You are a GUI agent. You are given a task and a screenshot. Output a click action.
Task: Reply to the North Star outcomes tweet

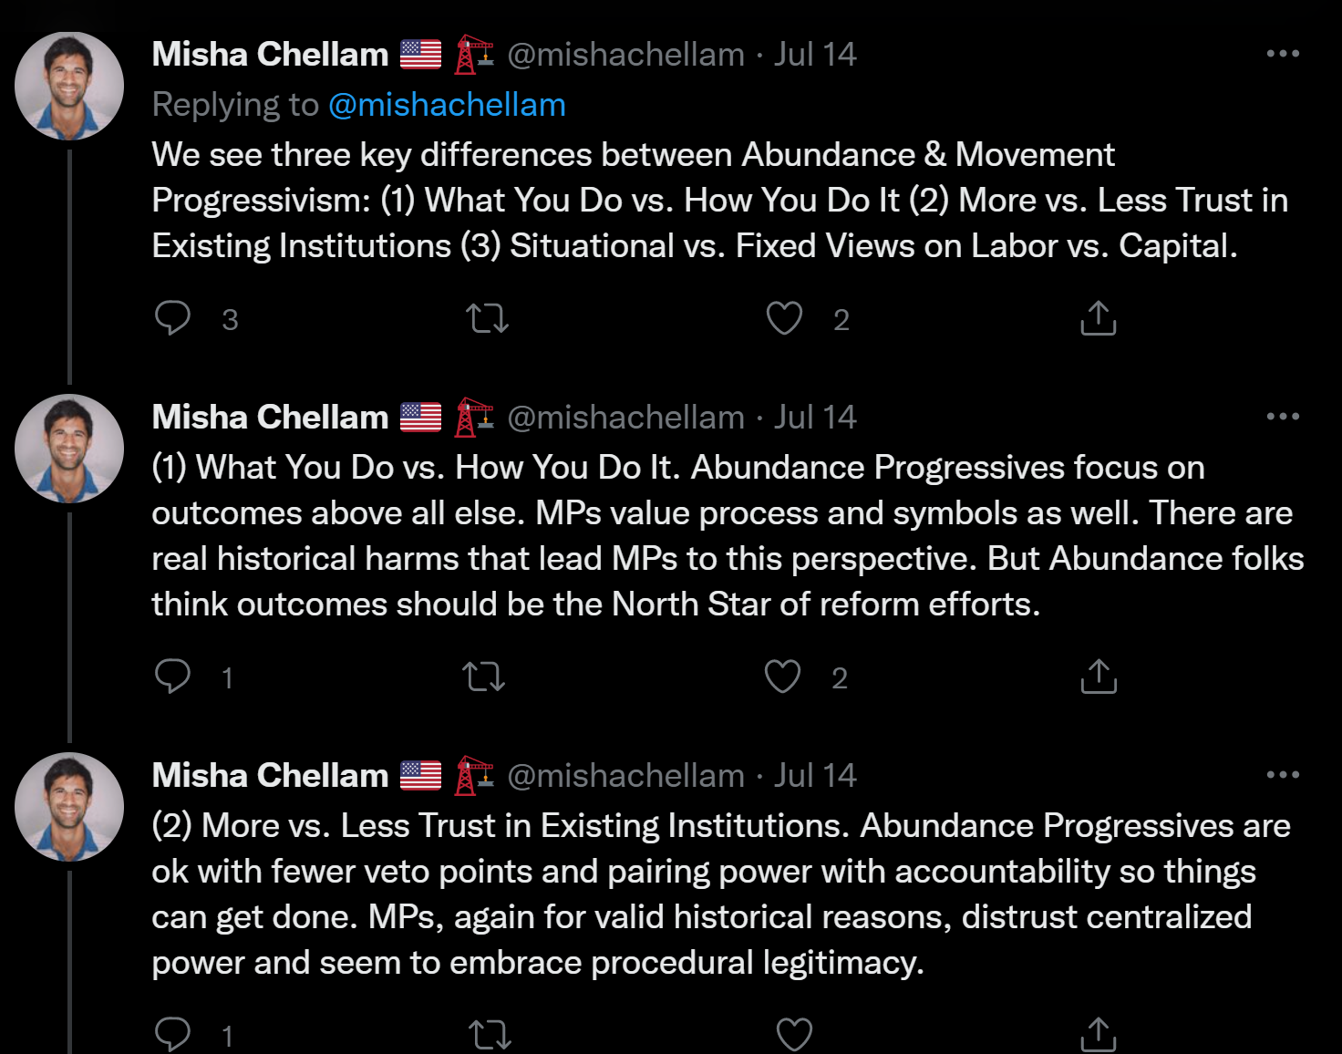(172, 677)
